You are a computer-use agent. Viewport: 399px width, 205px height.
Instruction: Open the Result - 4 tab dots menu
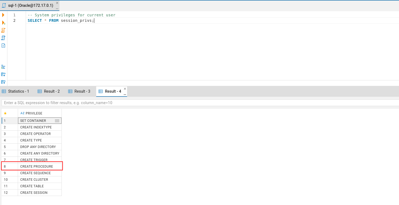[x=125, y=94]
